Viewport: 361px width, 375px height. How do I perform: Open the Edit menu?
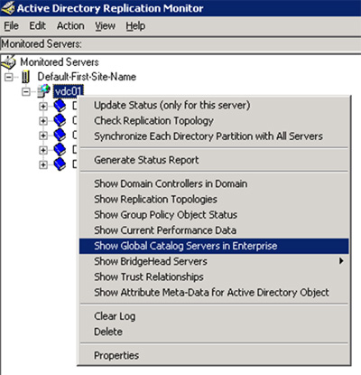(37, 26)
